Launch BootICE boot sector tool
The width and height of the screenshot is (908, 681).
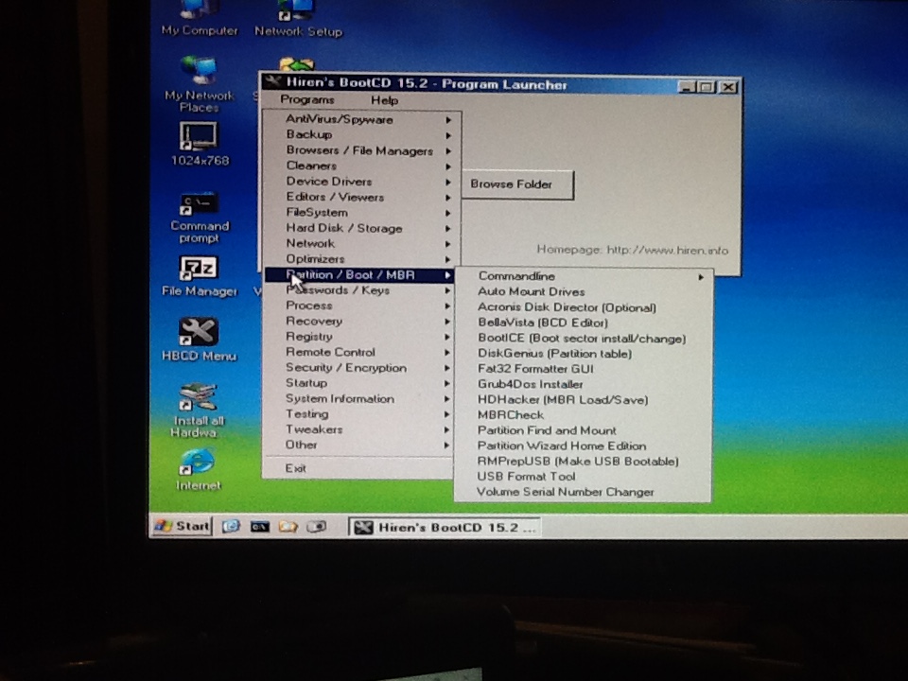584,339
